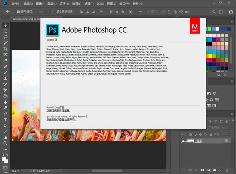Select the Horizontal Type tool
Screen dimensions: 236x174
coord(6,119)
